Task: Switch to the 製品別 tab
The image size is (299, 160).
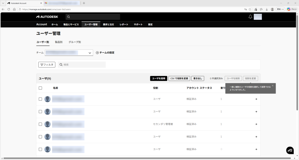Action: (59, 42)
